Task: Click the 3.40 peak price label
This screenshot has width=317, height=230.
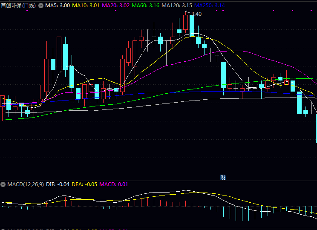Action: [x=196, y=14]
